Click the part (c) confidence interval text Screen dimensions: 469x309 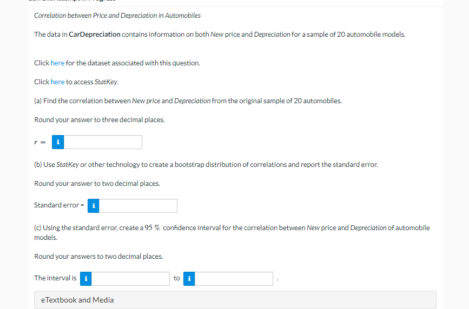(x=232, y=232)
